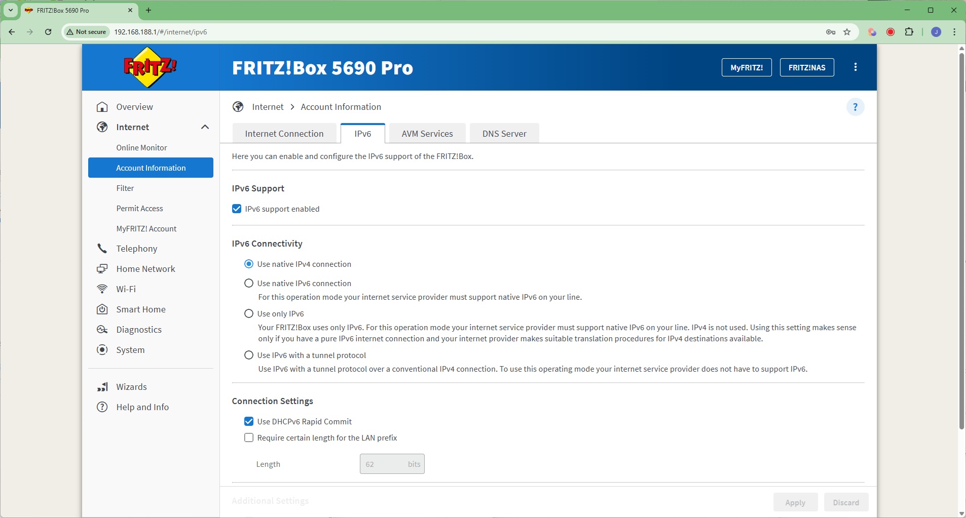Switch to the Internet Connection tab
Viewport: 966px width, 518px height.
284,134
